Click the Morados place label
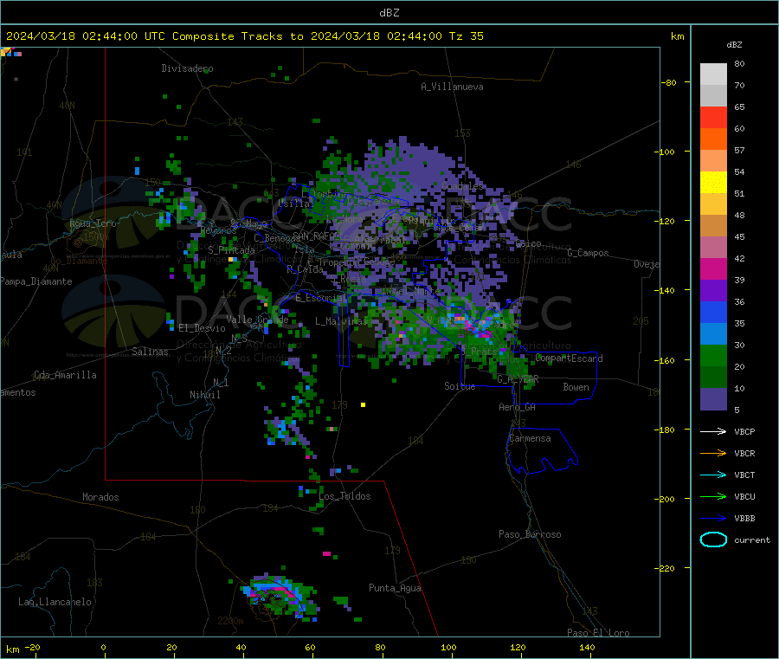This screenshot has width=779, height=659. tap(100, 497)
